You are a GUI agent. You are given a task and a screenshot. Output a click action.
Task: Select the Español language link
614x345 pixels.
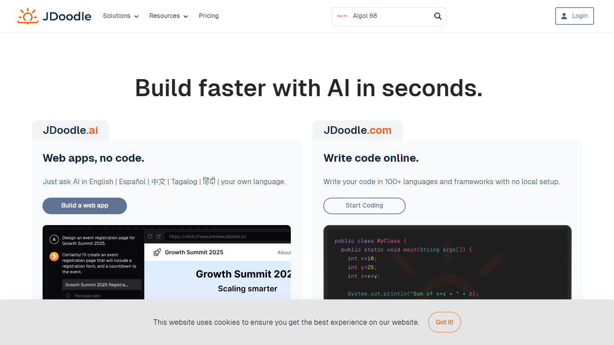click(132, 181)
